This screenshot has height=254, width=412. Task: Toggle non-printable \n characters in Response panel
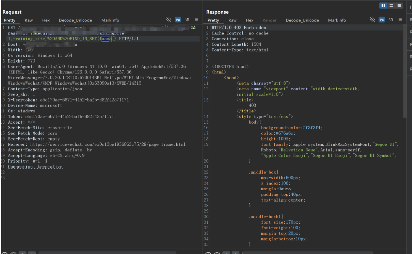tap(391, 19)
